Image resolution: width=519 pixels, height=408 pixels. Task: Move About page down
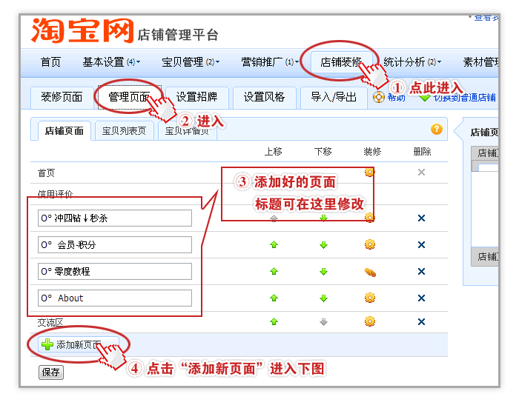[323, 298]
